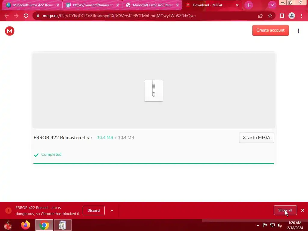Show hidden system tray icons
308x231 pixels.
[258, 225]
